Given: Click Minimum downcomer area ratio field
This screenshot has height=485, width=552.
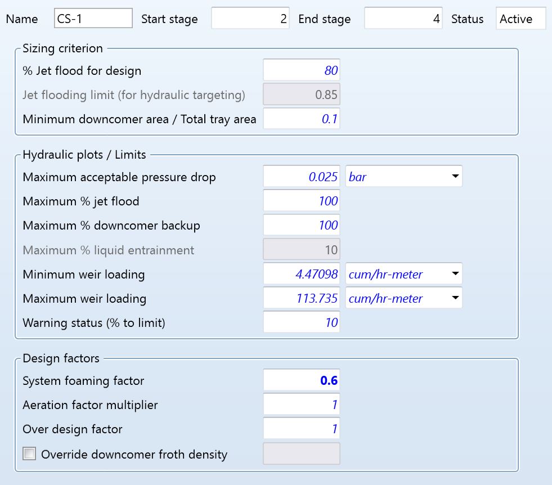Looking at the screenshot, I should point(302,119).
